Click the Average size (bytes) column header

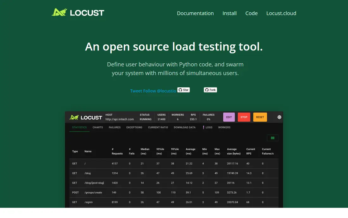coord(234,151)
